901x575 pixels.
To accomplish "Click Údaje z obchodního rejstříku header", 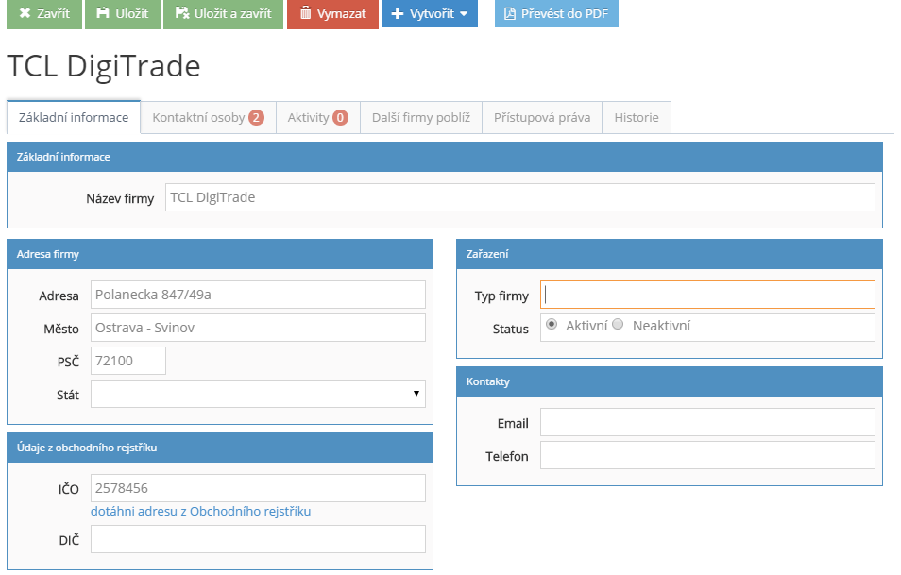I will 220,448.
